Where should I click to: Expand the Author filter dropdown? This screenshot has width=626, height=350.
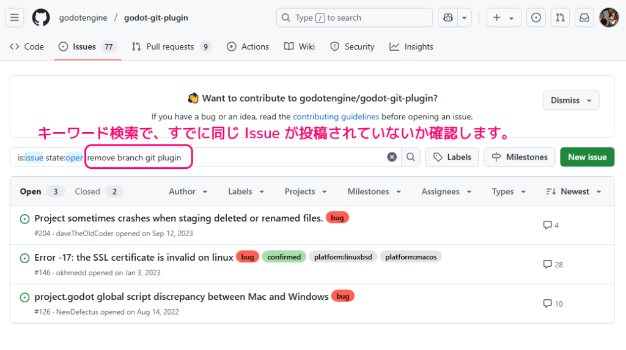point(188,192)
